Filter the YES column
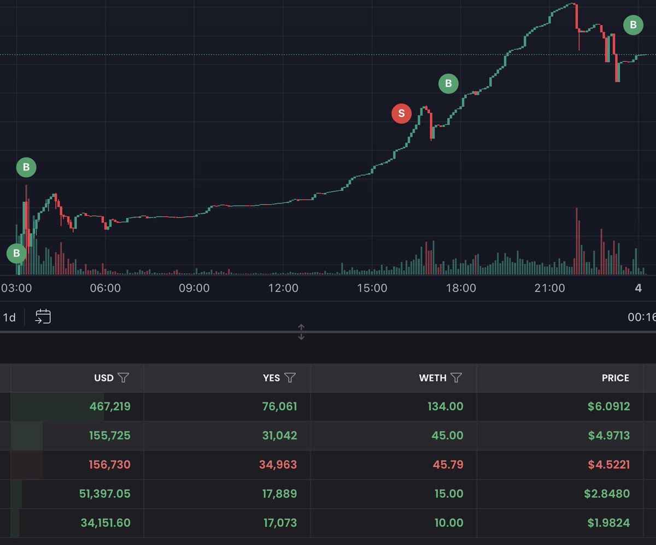Viewport: 656px width, 545px height. click(x=290, y=378)
